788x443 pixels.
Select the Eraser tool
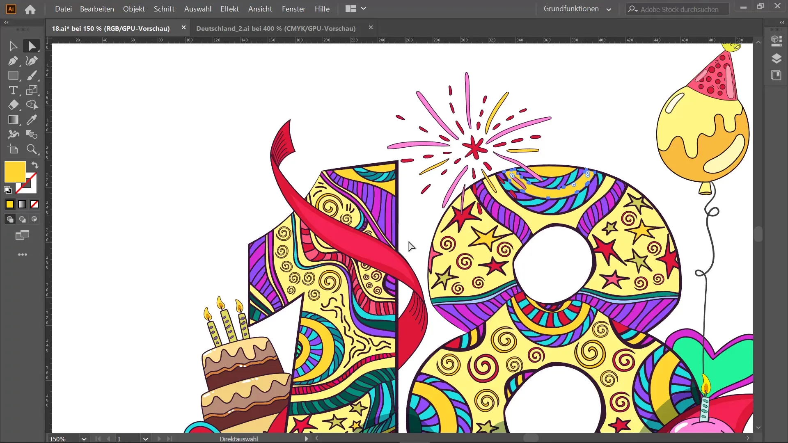[x=13, y=105]
